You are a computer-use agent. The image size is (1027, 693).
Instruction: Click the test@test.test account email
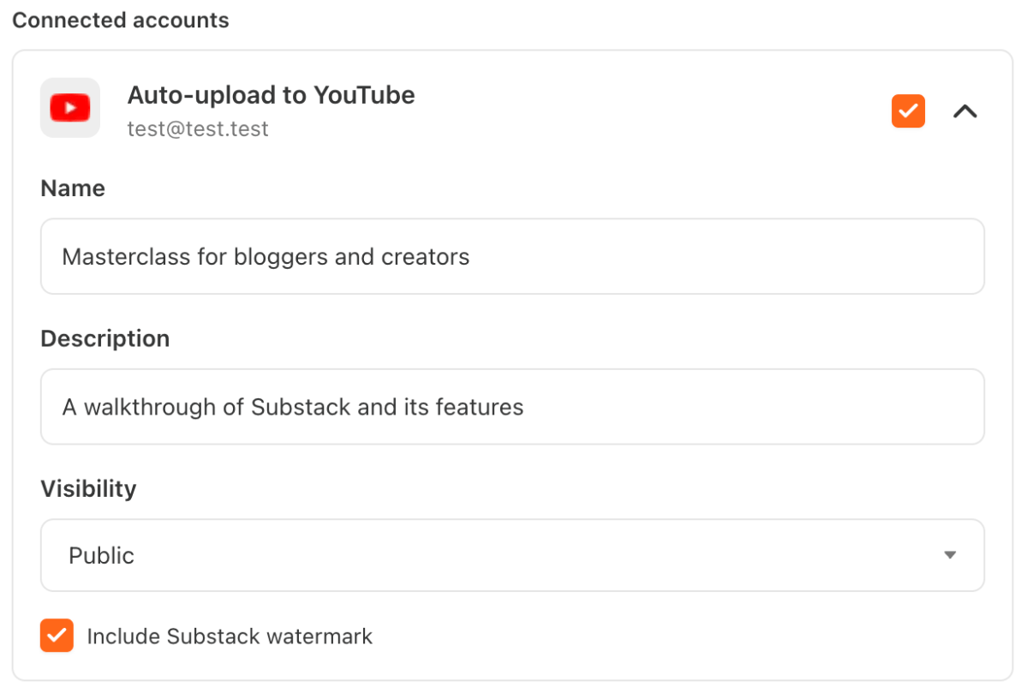tap(198, 128)
